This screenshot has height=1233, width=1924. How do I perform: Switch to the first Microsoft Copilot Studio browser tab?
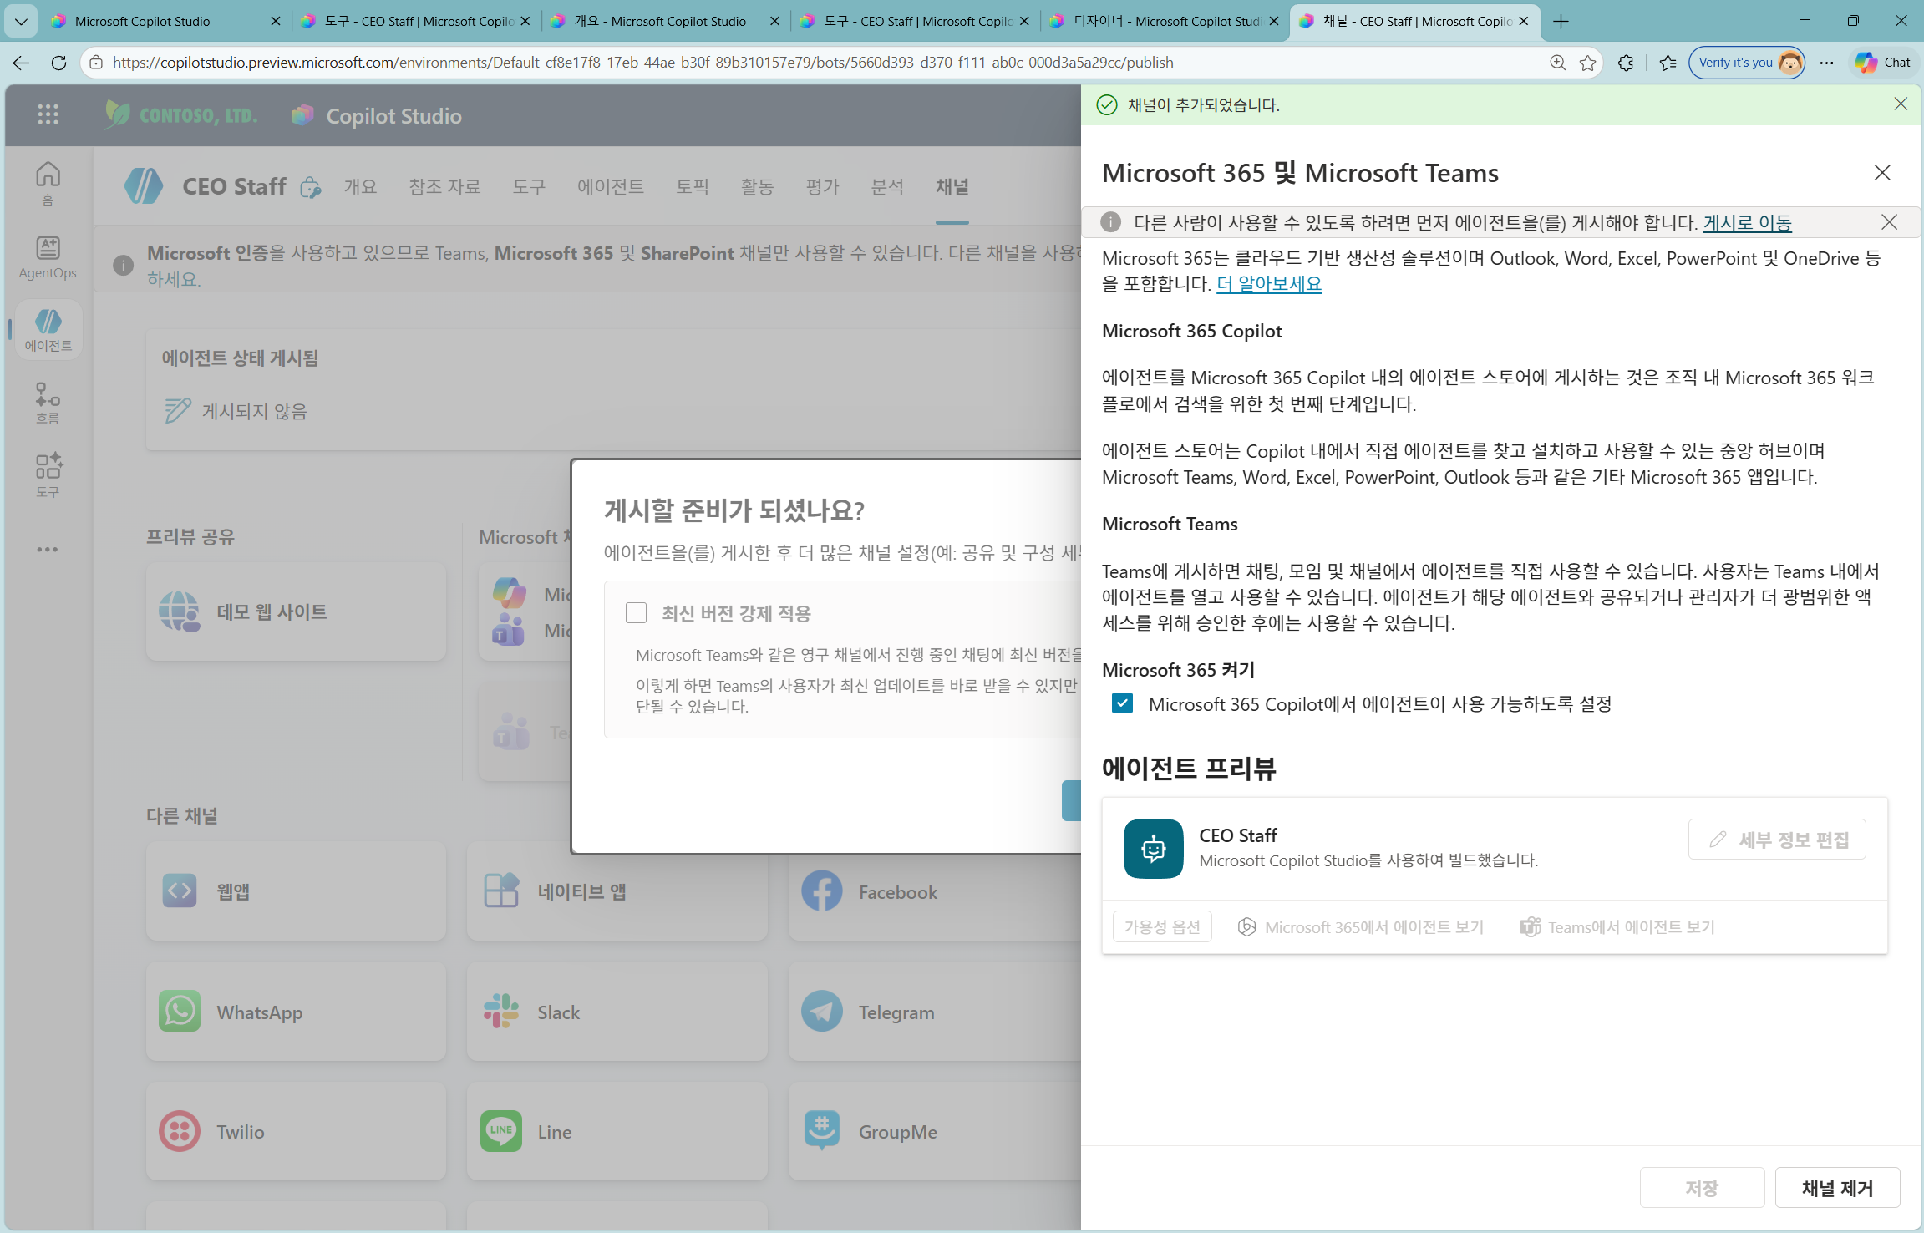point(165,21)
